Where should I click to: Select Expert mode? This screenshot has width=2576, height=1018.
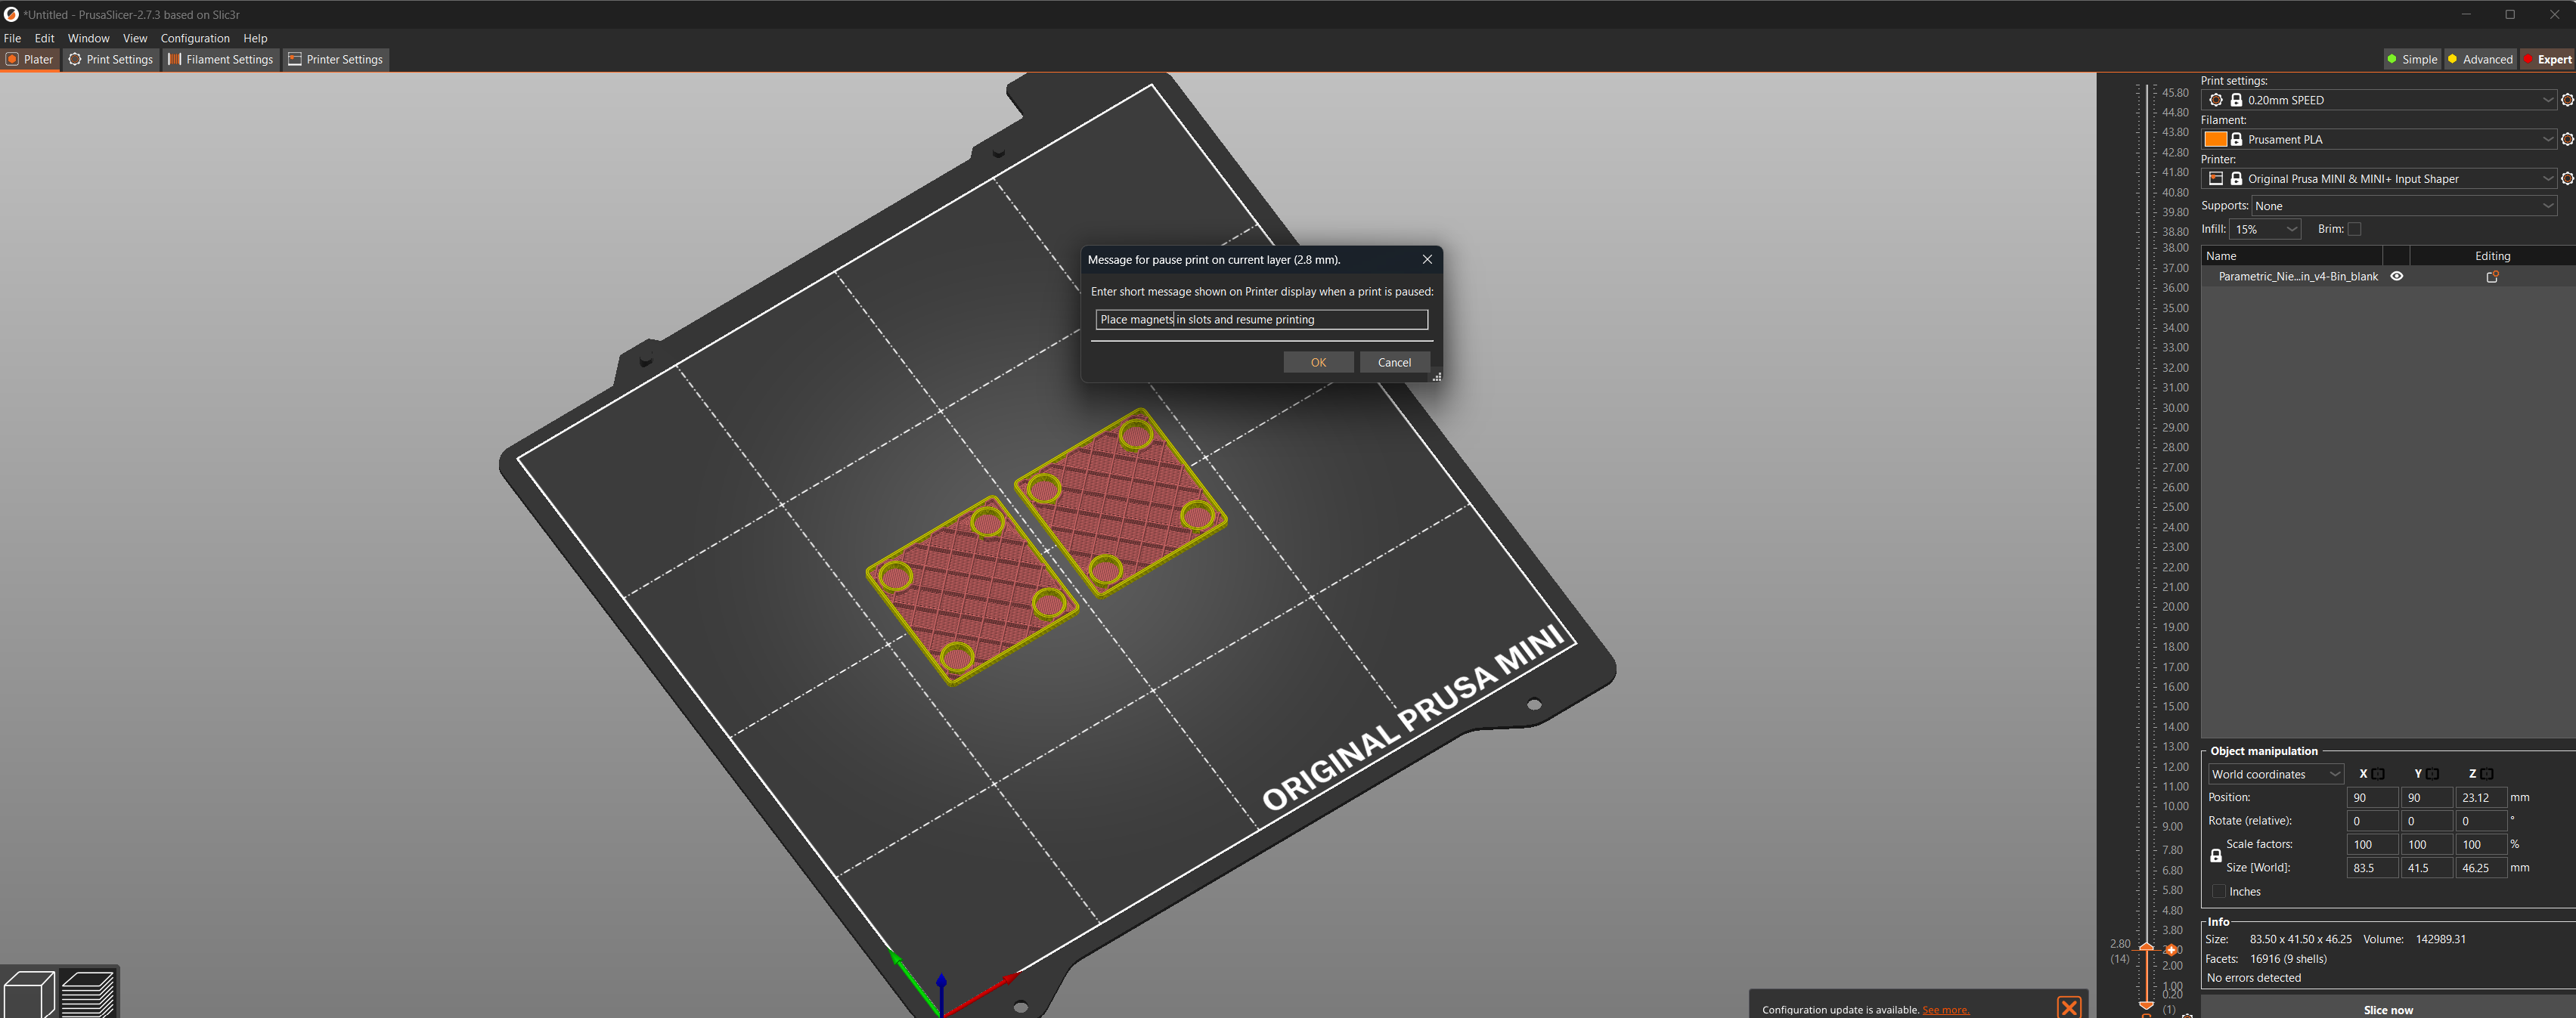coord(2547,59)
